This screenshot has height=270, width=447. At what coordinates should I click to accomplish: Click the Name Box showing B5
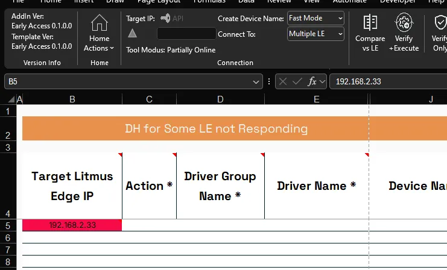coord(133,82)
